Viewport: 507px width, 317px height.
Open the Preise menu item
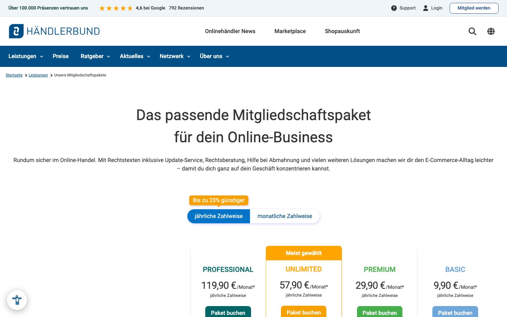point(61,56)
